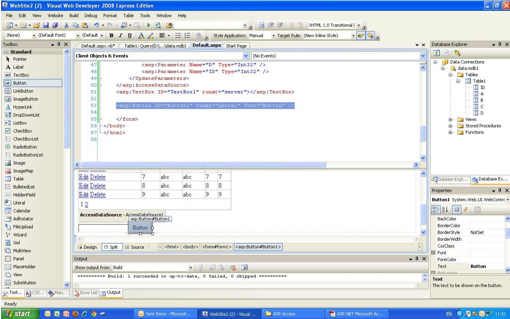Toggle auto-hide pin on Properties panel
The image size is (510, 319).
click(500, 191)
